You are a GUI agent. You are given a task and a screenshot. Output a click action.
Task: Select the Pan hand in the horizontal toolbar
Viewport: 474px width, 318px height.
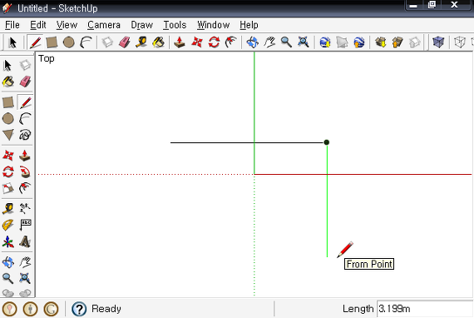pos(269,42)
